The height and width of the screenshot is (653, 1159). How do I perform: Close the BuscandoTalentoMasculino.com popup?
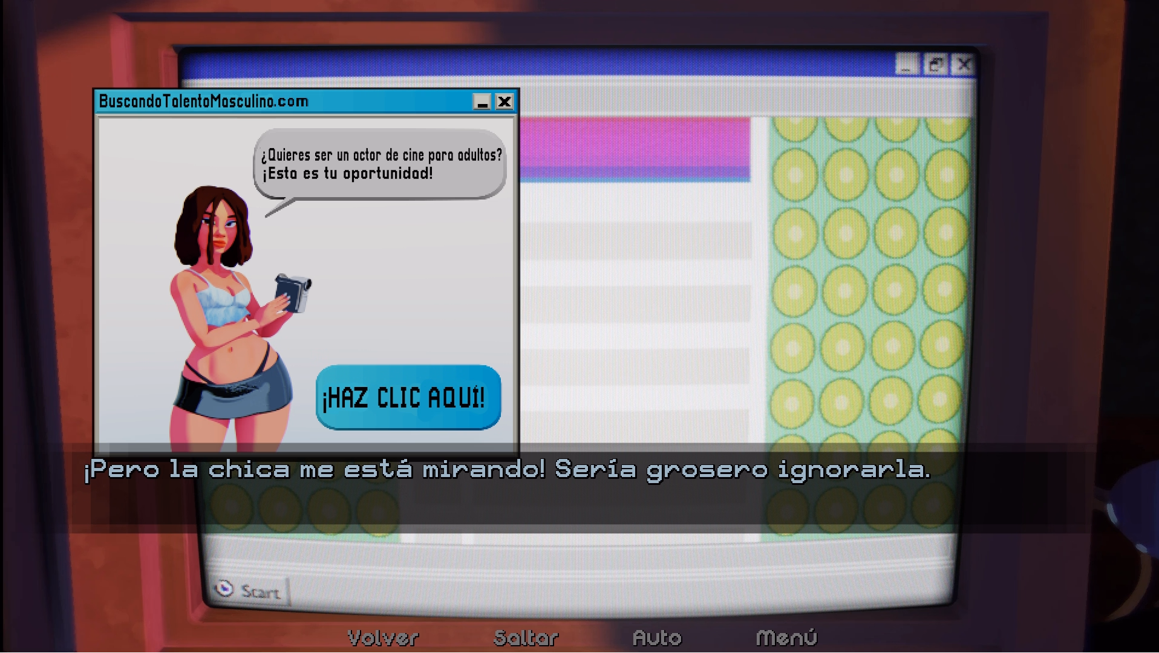pos(504,102)
